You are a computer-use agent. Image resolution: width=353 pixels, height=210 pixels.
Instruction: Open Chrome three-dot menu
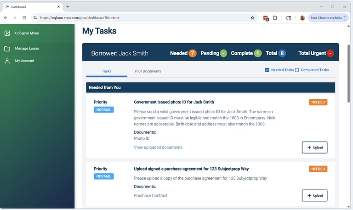pos(345,18)
